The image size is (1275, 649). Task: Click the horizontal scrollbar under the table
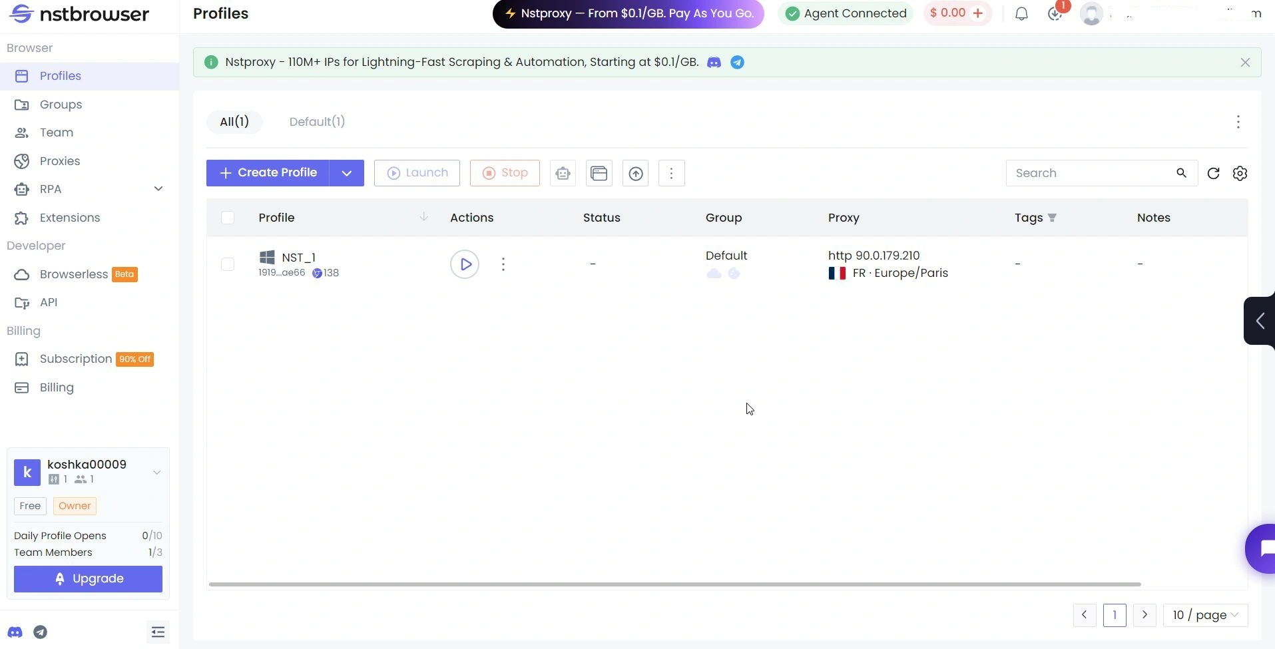(674, 584)
